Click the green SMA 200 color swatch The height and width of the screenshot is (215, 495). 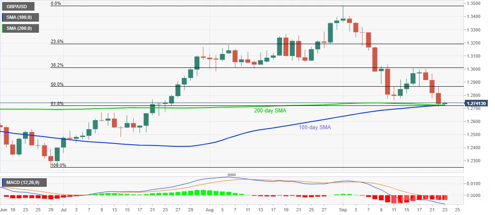3,29
